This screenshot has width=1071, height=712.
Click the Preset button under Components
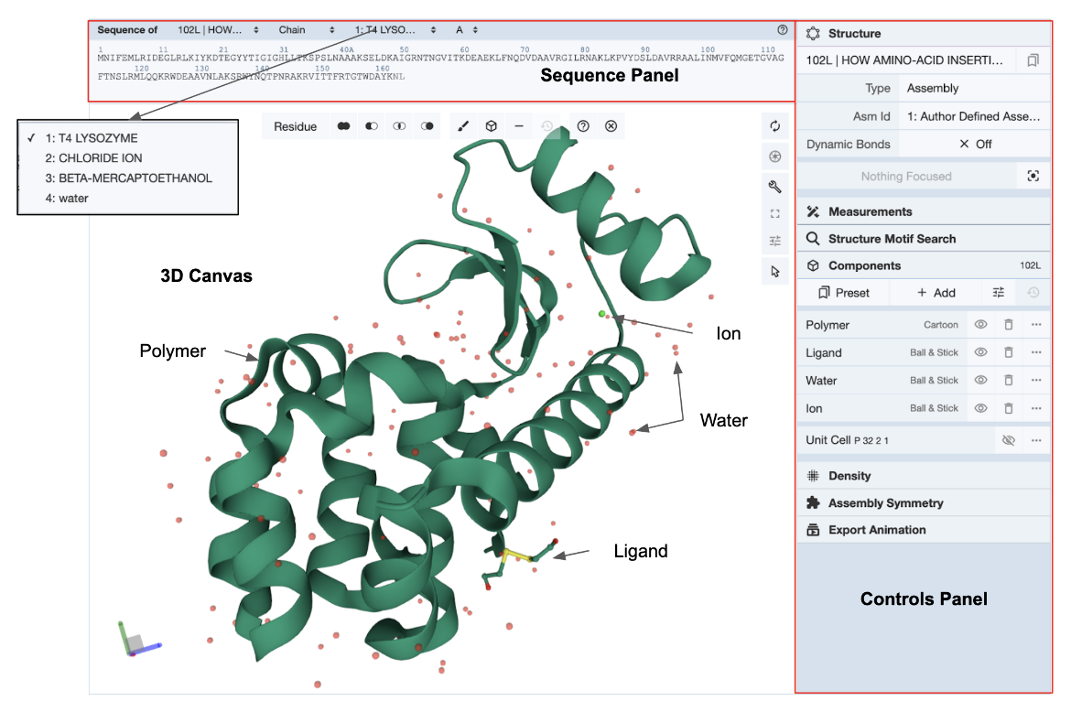coord(843,293)
